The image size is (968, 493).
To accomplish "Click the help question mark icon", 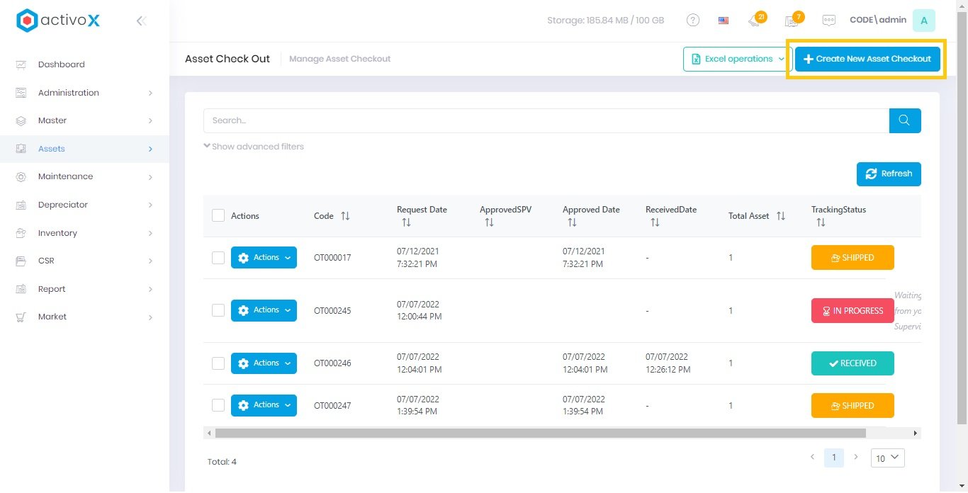I will click(x=693, y=21).
